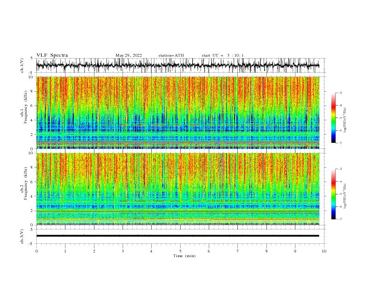365x282 pixels.
Task: Select the "ch.2 Frequency (kHz)" axis label
Action: pos(24,183)
